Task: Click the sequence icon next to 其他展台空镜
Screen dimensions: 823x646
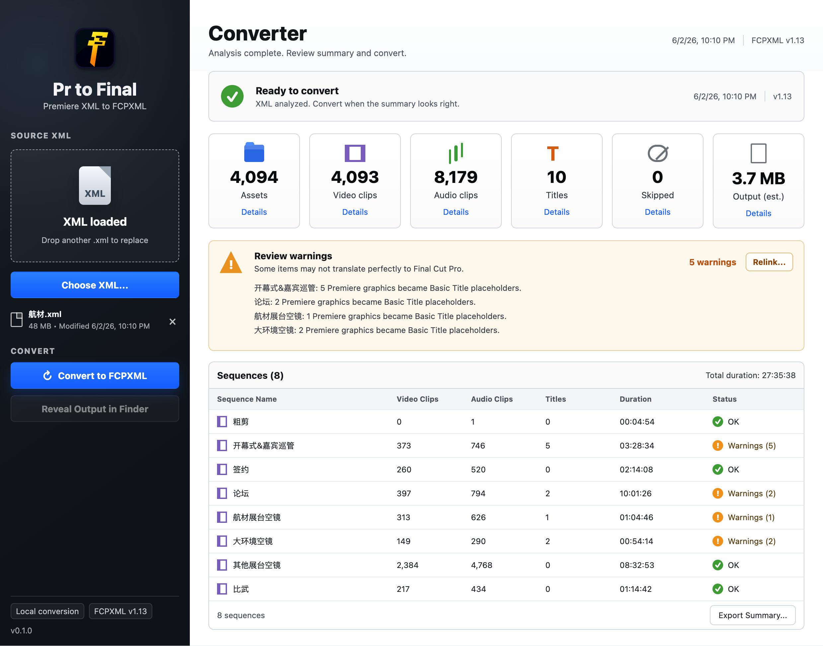Action: 222,565
